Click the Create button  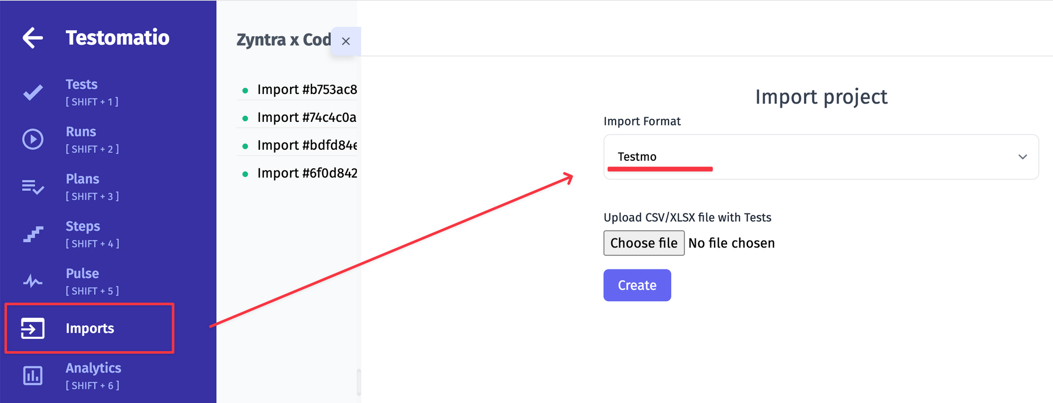(x=637, y=285)
